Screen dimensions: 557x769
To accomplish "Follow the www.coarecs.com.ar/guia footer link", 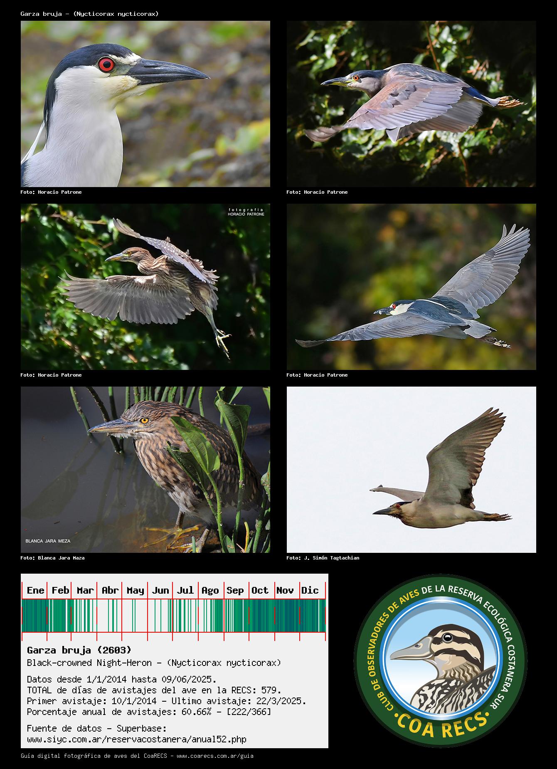I will point(215,756).
